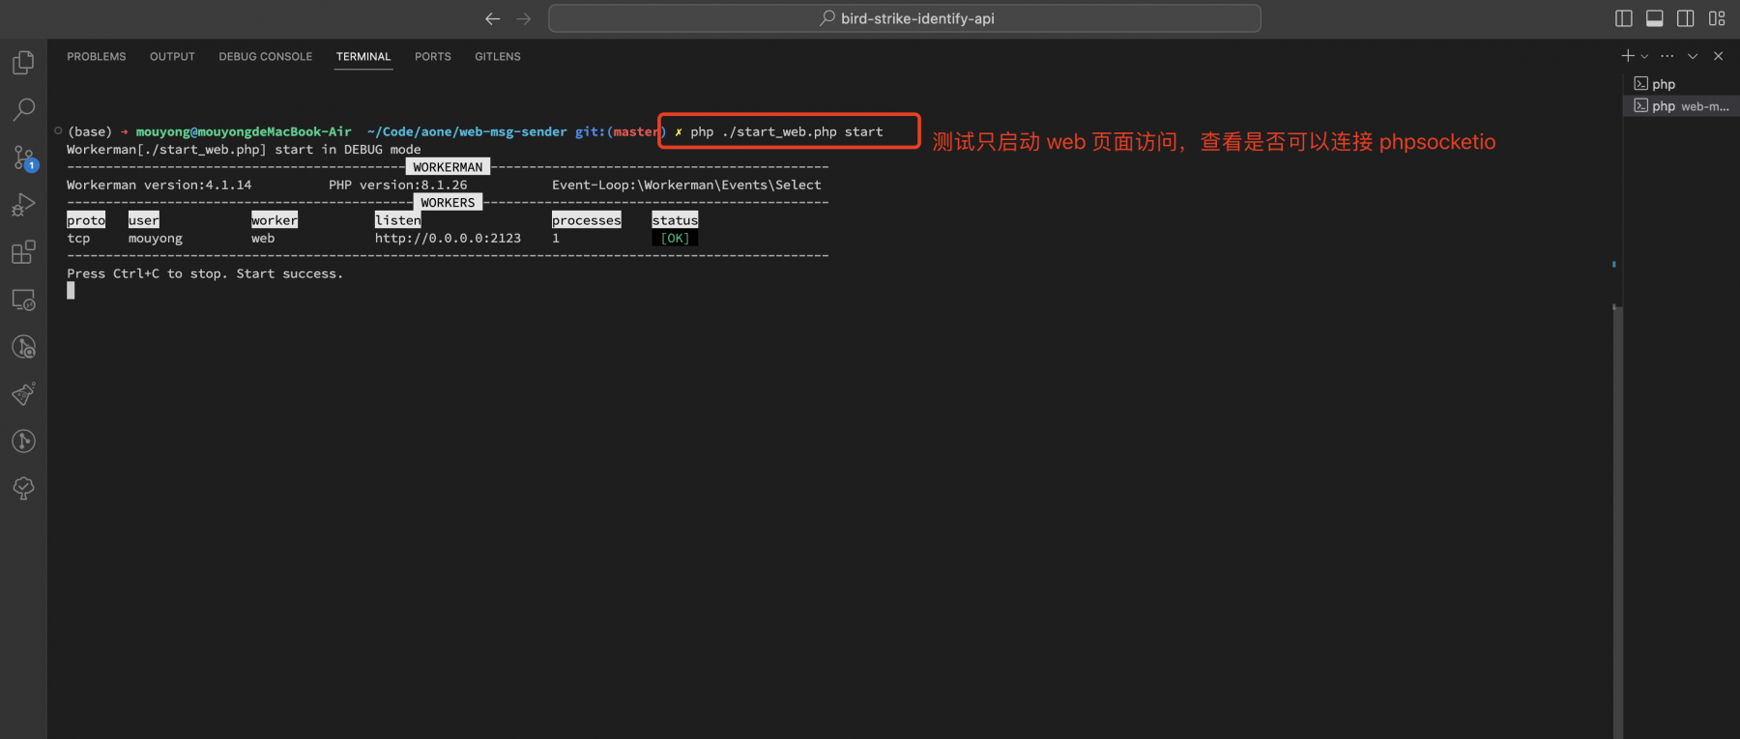Click the navigate back arrow

pyautogui.click(x=492, y=18)
